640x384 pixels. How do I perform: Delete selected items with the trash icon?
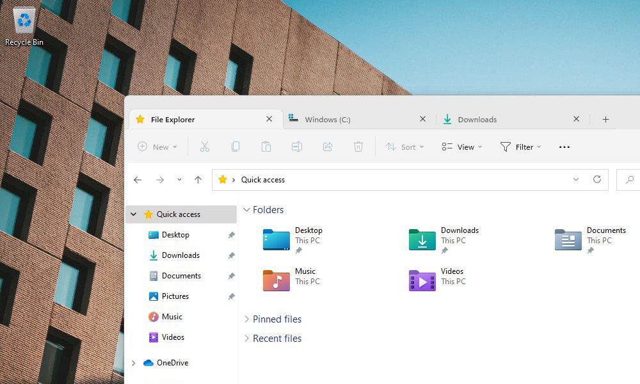[x=358, y=147]
